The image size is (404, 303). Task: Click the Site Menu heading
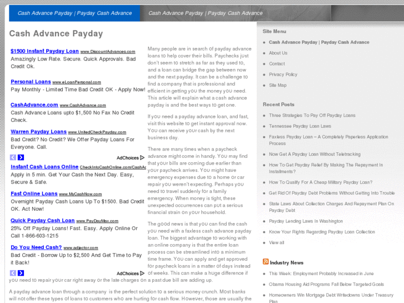coord(275,32)
